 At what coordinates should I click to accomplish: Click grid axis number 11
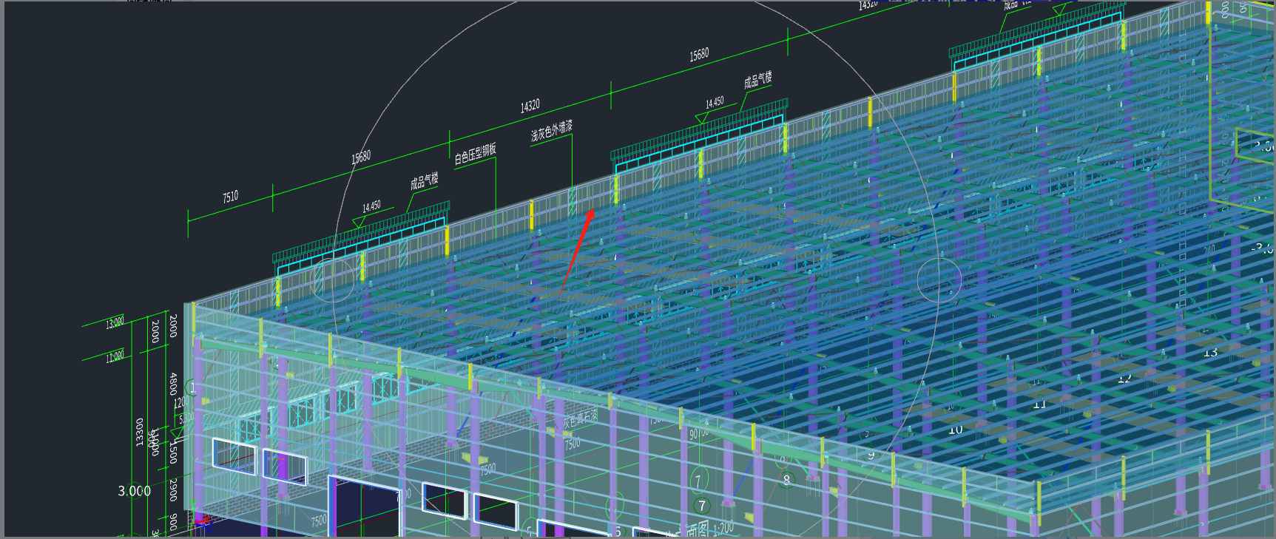coord(1039,404)
